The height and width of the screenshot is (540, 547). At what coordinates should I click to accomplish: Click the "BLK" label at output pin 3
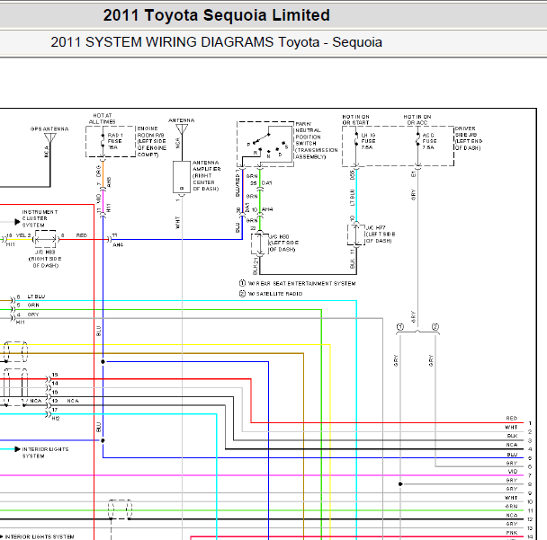point(512,436)
